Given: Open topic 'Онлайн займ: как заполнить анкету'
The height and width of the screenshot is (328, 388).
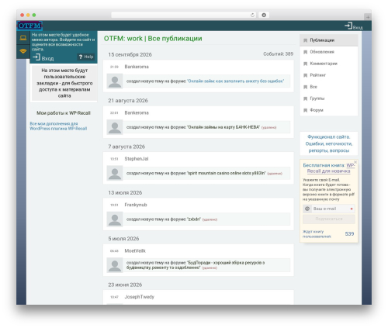Looking at the screenshot, I should tap(235, 81).
